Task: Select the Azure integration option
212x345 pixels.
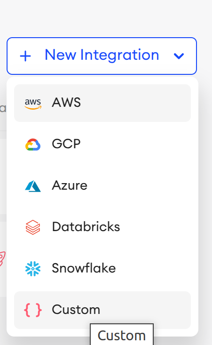Action: (x=102, y=186)
